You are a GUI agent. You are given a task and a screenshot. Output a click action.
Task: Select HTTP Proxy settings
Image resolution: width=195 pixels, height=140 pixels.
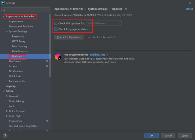[x=19, y=41]
